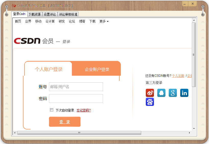
Task: Select the 个人账户登录 tab
Action: [48, 69]
